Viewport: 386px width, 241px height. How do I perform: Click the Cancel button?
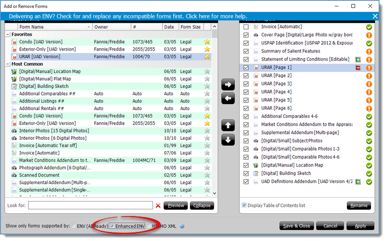click(330, 226)
